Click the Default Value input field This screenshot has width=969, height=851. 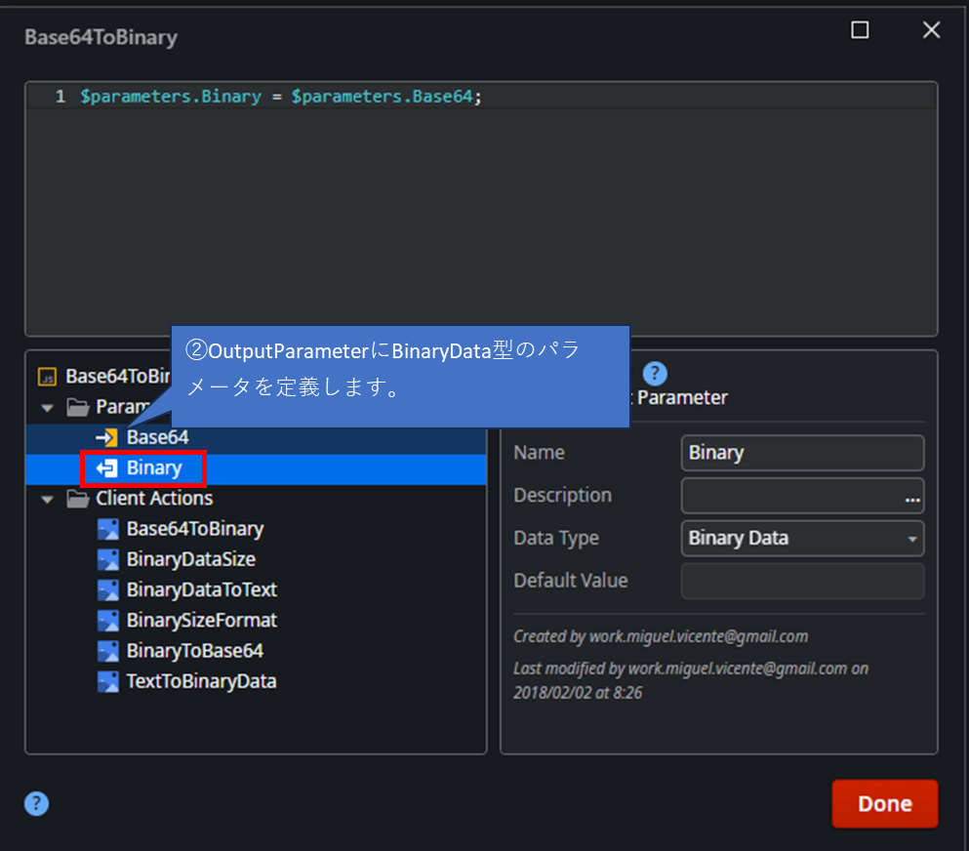[802, 581]
